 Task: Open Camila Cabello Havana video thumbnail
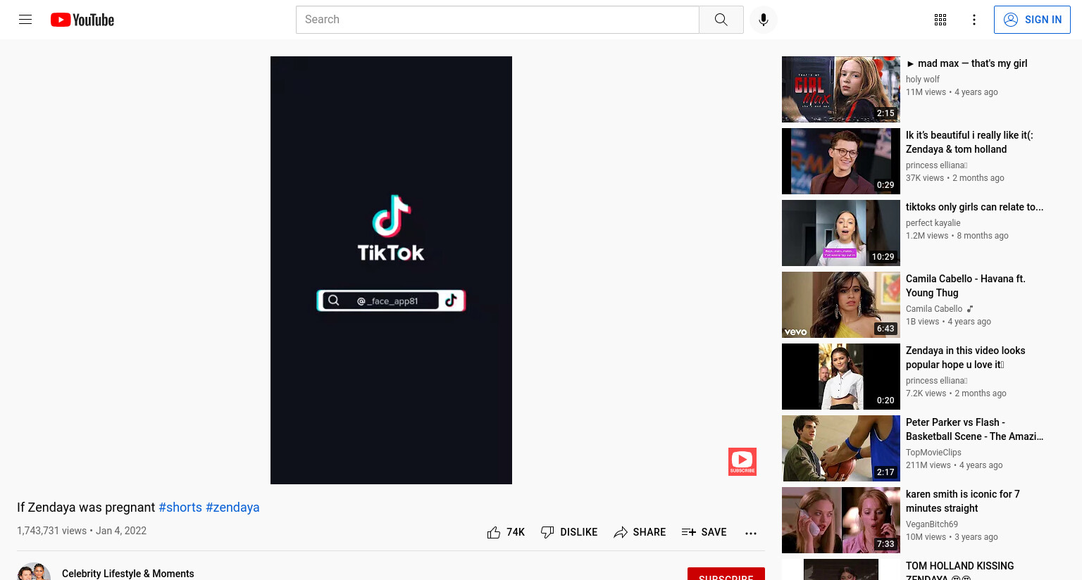pyautogui.click(x=841, y=305)
